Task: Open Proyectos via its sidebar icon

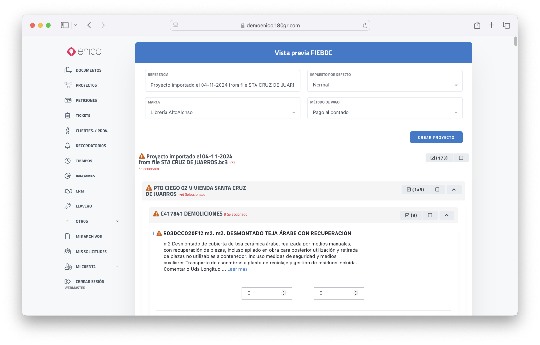Action: (68, 85)
